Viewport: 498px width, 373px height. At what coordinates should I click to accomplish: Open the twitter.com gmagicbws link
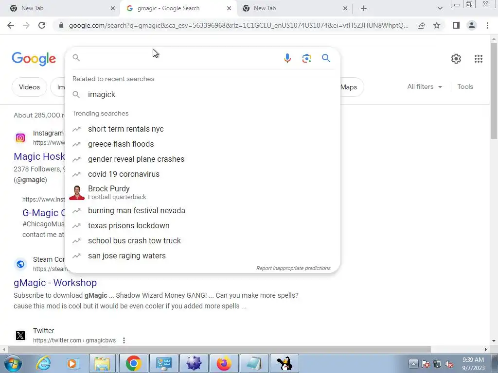(x=74, y=340)
